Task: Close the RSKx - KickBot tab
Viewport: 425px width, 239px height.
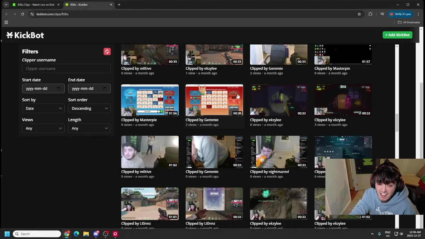Action: pyautogui.click(x=111, y=5)
